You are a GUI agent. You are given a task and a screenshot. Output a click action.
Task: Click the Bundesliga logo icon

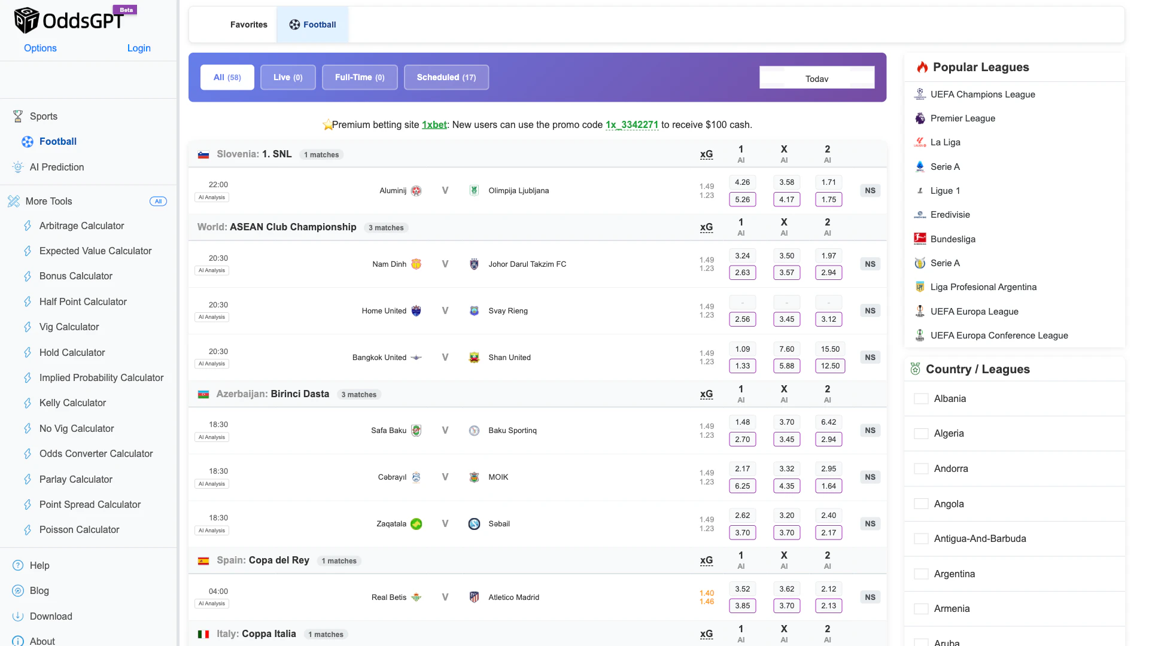click(920, 239)
